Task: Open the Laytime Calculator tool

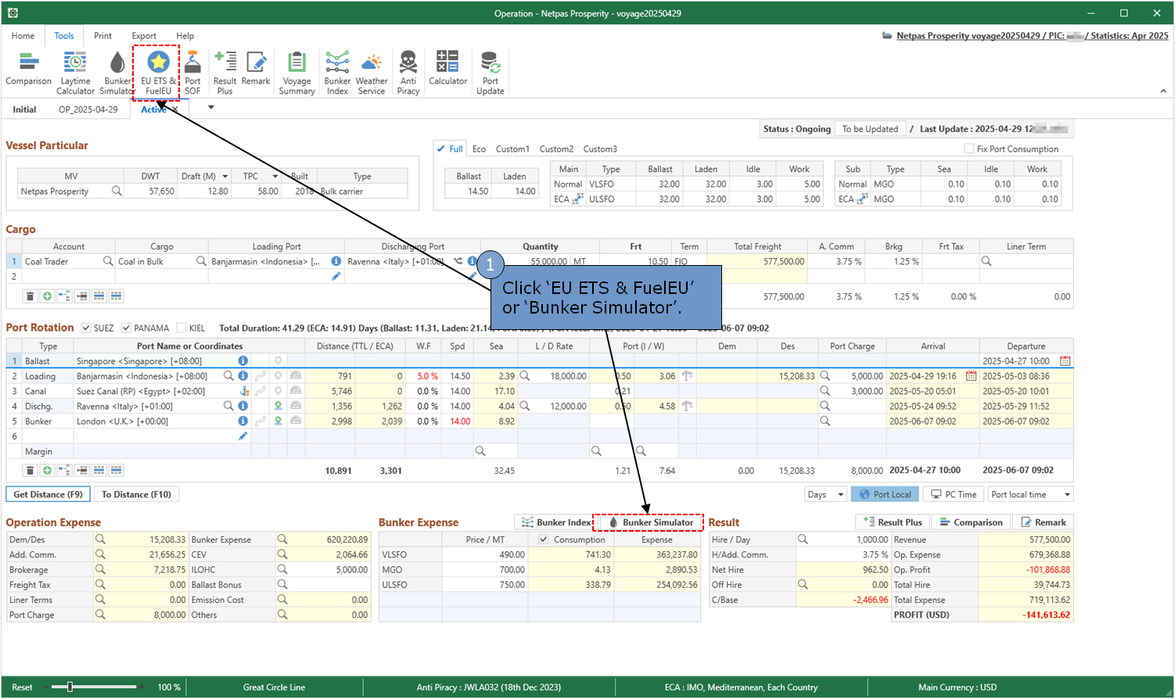Action: (75, 72)
